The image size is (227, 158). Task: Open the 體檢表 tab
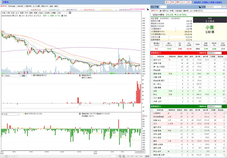point(186,11)
